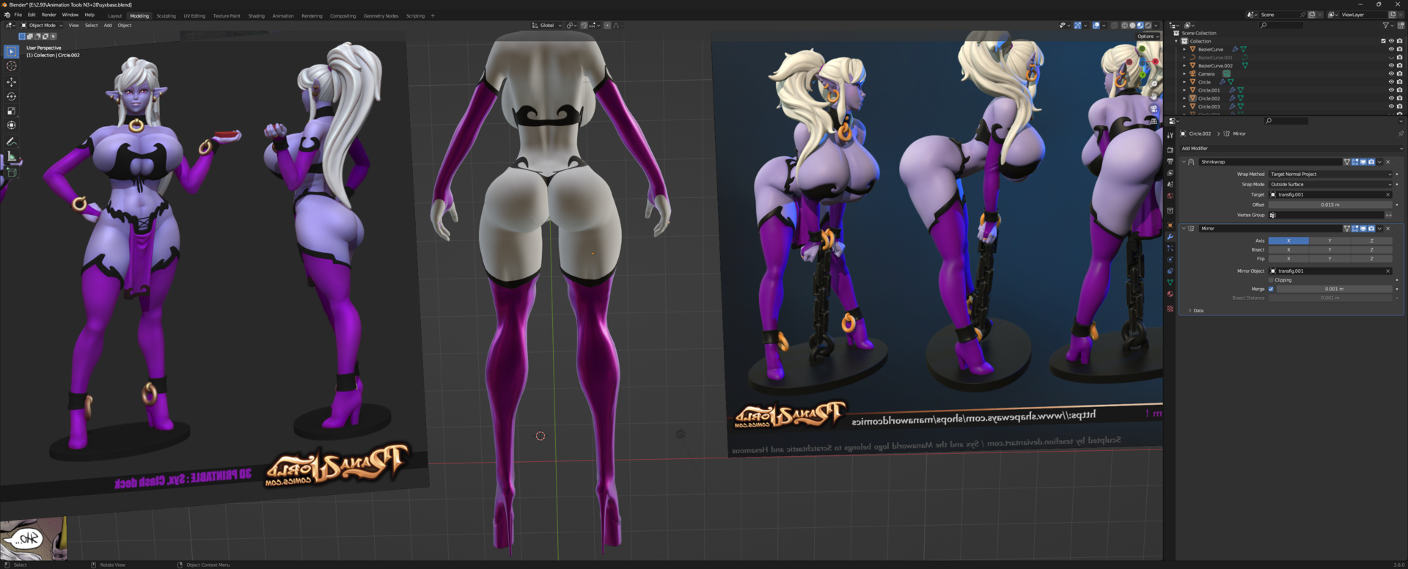
Task: Pin the properties editor context
Action: tap(1401, 133)
